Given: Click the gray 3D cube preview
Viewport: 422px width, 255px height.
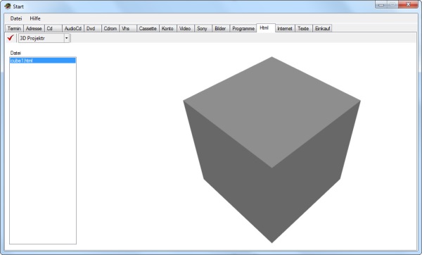Looking at the screenshot, I should tap(271, 149).
